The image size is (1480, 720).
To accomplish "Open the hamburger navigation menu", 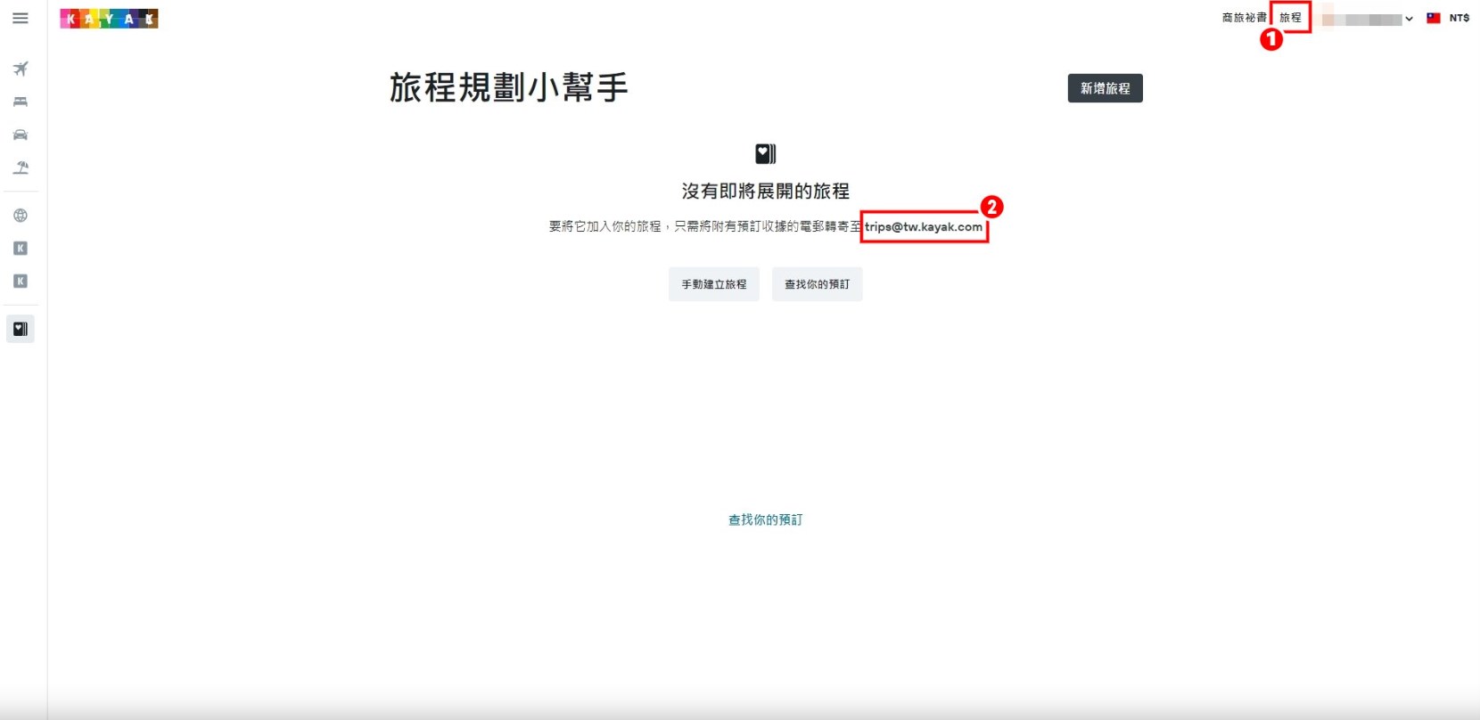I will [x=21, y=19].
